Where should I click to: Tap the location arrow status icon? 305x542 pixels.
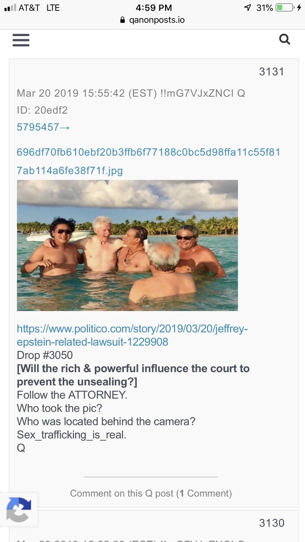pos(247,8)
